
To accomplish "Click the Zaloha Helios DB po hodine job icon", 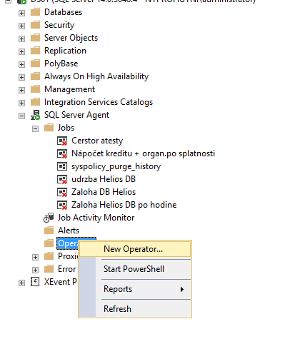I will [x=62, y=205].
